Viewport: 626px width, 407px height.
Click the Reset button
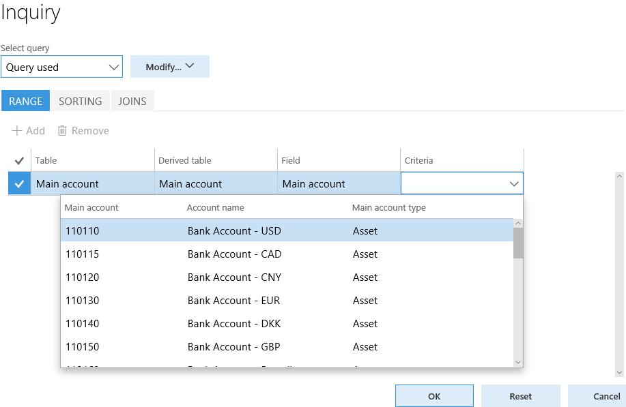tap(521, 396)
